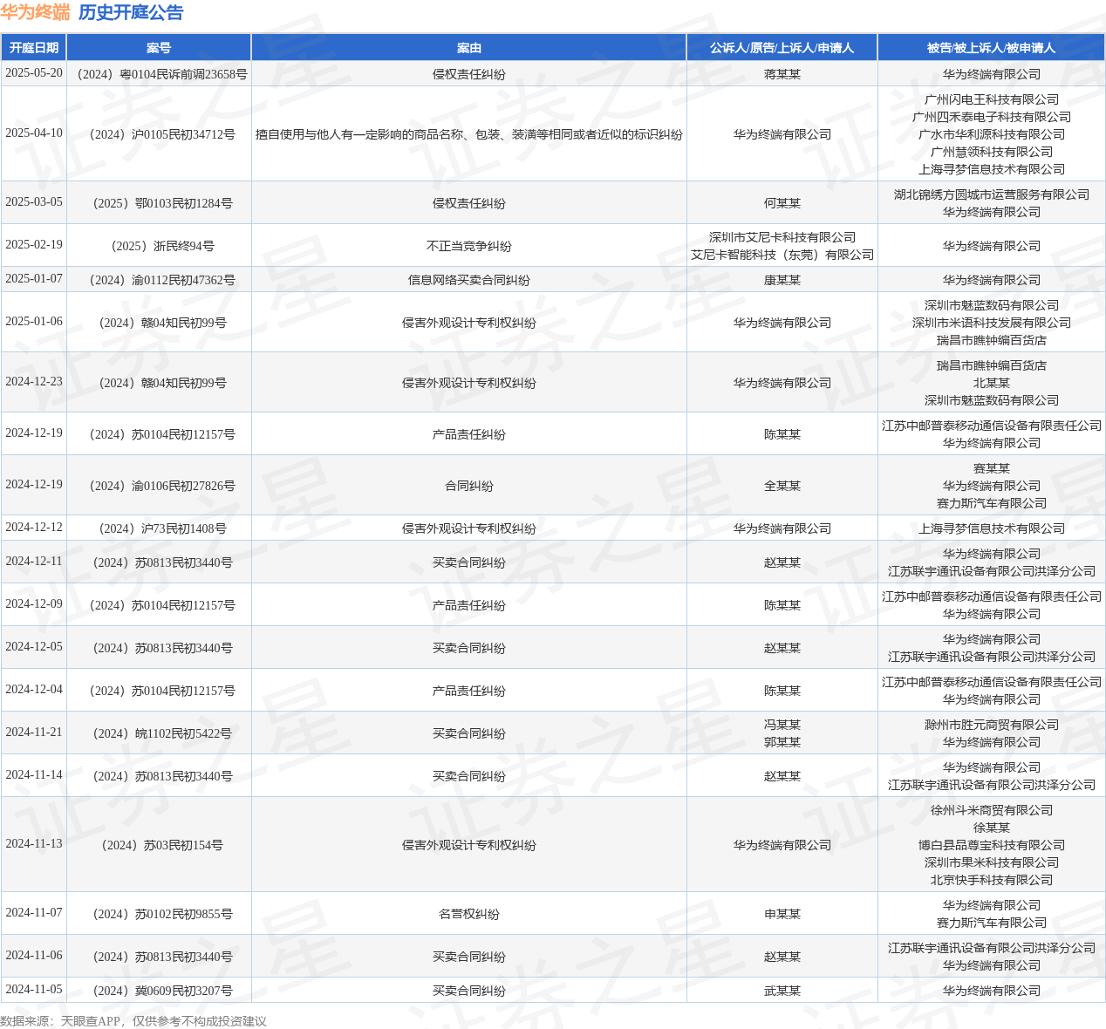Viewport: 1106px width, 1029px height.
Task: Click case number (2025)浙民终94号
Action: click(x=159, y=246)
